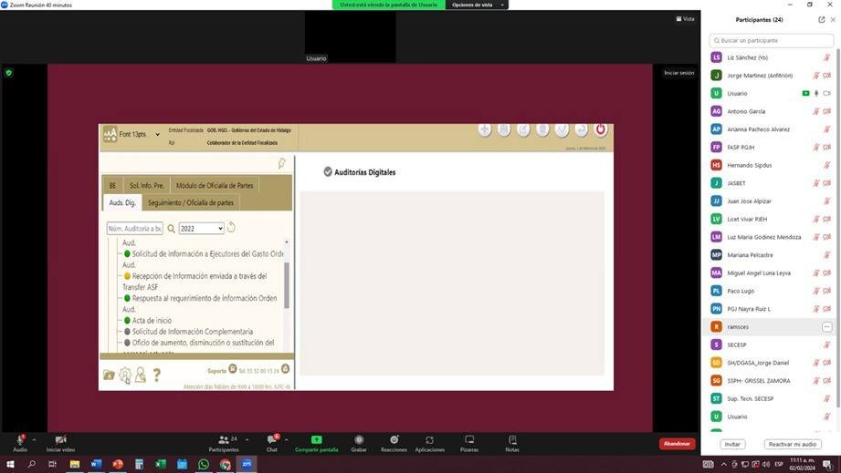Click the Aplicaciones icon

click(429, 440)
